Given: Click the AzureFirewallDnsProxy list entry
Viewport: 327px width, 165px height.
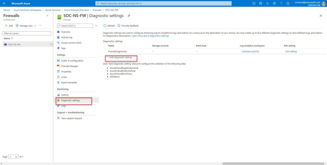Looking at the screenshot, I should 121,74.
